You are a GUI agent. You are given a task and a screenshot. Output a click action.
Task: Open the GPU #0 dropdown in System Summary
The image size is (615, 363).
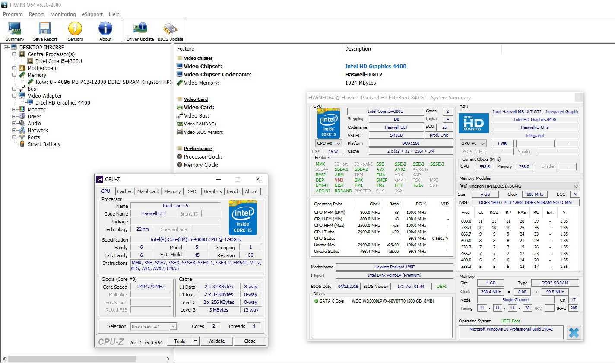click(473, 143)
